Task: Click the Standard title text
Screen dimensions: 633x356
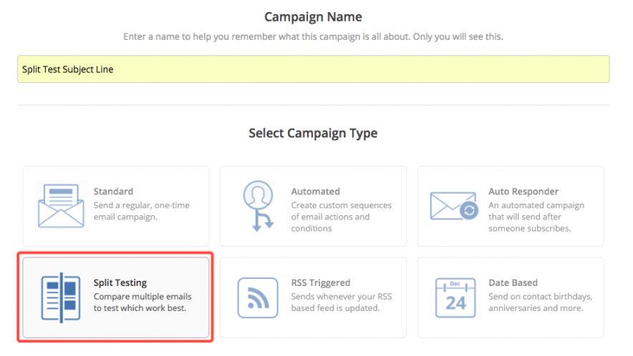Action: 113,192
